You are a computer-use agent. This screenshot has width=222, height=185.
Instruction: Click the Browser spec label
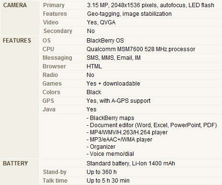click(54, 66)
